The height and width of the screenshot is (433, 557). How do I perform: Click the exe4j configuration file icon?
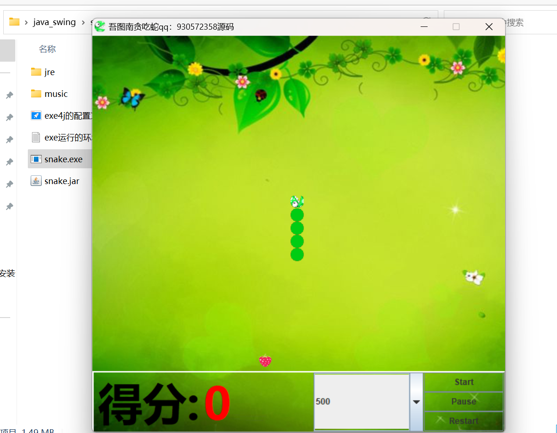click(36, 115)
